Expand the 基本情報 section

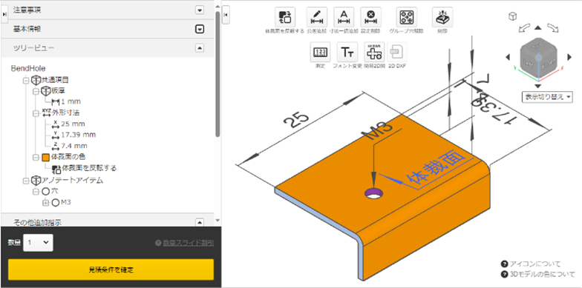click(x=200, y=29)
